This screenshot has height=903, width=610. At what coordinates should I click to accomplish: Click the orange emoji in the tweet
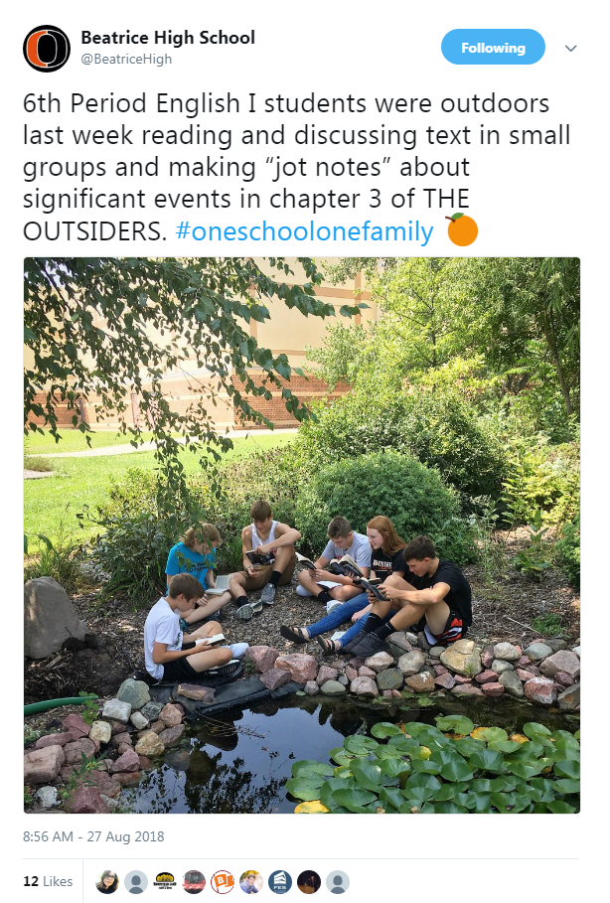pos(462,229)
